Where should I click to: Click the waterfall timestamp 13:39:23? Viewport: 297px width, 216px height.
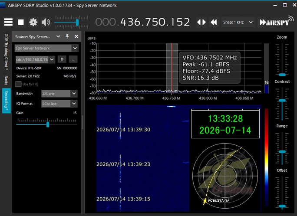tap(123, 164)
